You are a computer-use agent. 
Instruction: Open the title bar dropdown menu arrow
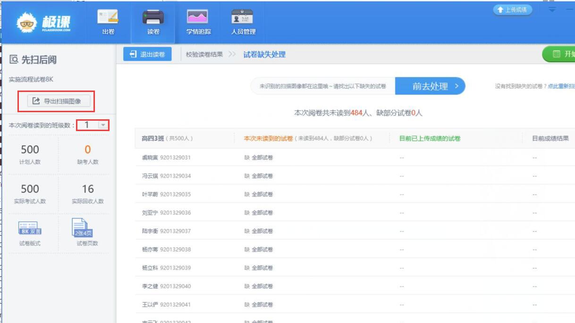(x=552, y=10)
